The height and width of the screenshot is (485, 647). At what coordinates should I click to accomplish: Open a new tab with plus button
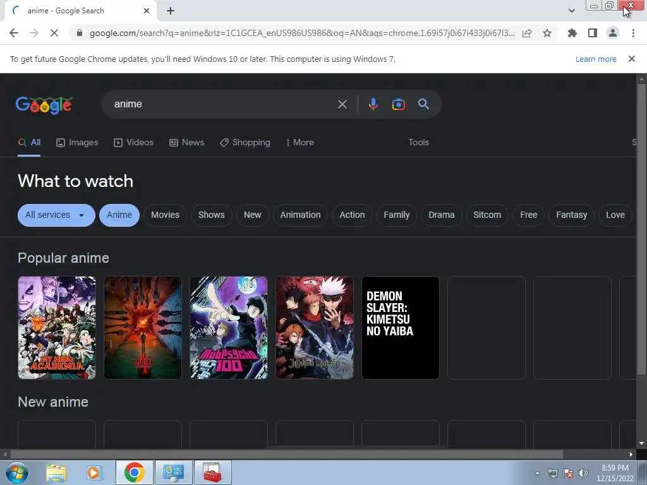(x=171, y=11)
